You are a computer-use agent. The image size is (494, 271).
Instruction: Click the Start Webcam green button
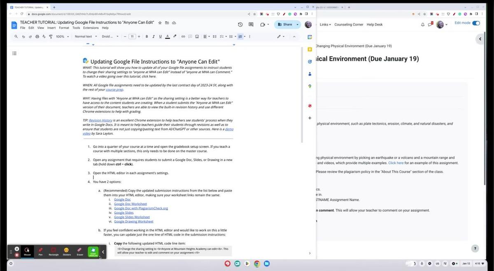pyautogui.click(x=93, y=252)
